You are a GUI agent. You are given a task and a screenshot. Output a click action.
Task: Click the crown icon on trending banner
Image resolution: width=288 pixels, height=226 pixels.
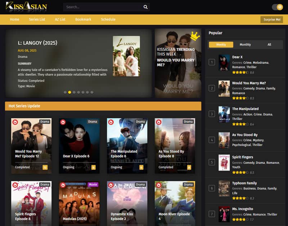coord(195,36)
